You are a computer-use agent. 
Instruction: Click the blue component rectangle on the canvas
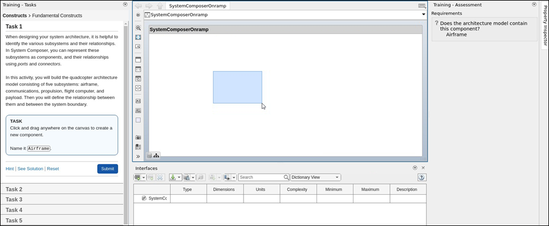237,87
